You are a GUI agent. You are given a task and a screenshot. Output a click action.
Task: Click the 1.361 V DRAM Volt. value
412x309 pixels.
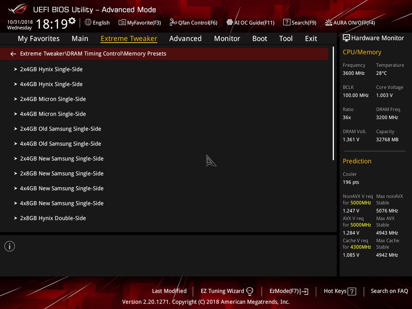[351, 140]
